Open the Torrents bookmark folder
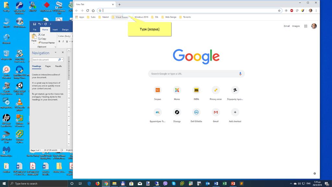 tap(185, 17)
